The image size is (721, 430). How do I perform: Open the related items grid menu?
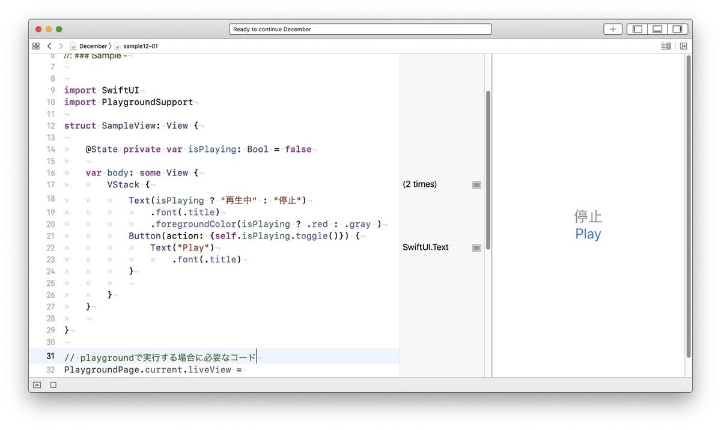(36, 46)
